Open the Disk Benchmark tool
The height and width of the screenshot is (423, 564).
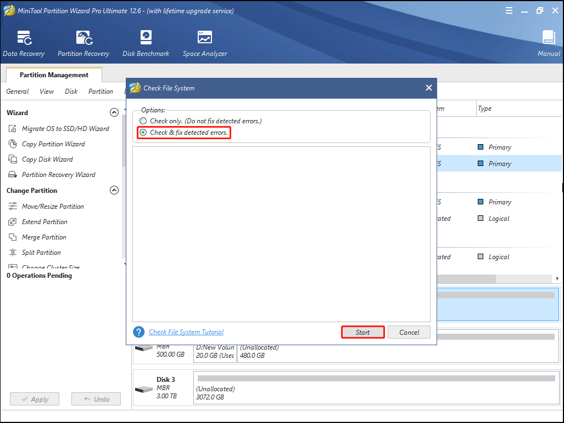[x=146, y=43]
